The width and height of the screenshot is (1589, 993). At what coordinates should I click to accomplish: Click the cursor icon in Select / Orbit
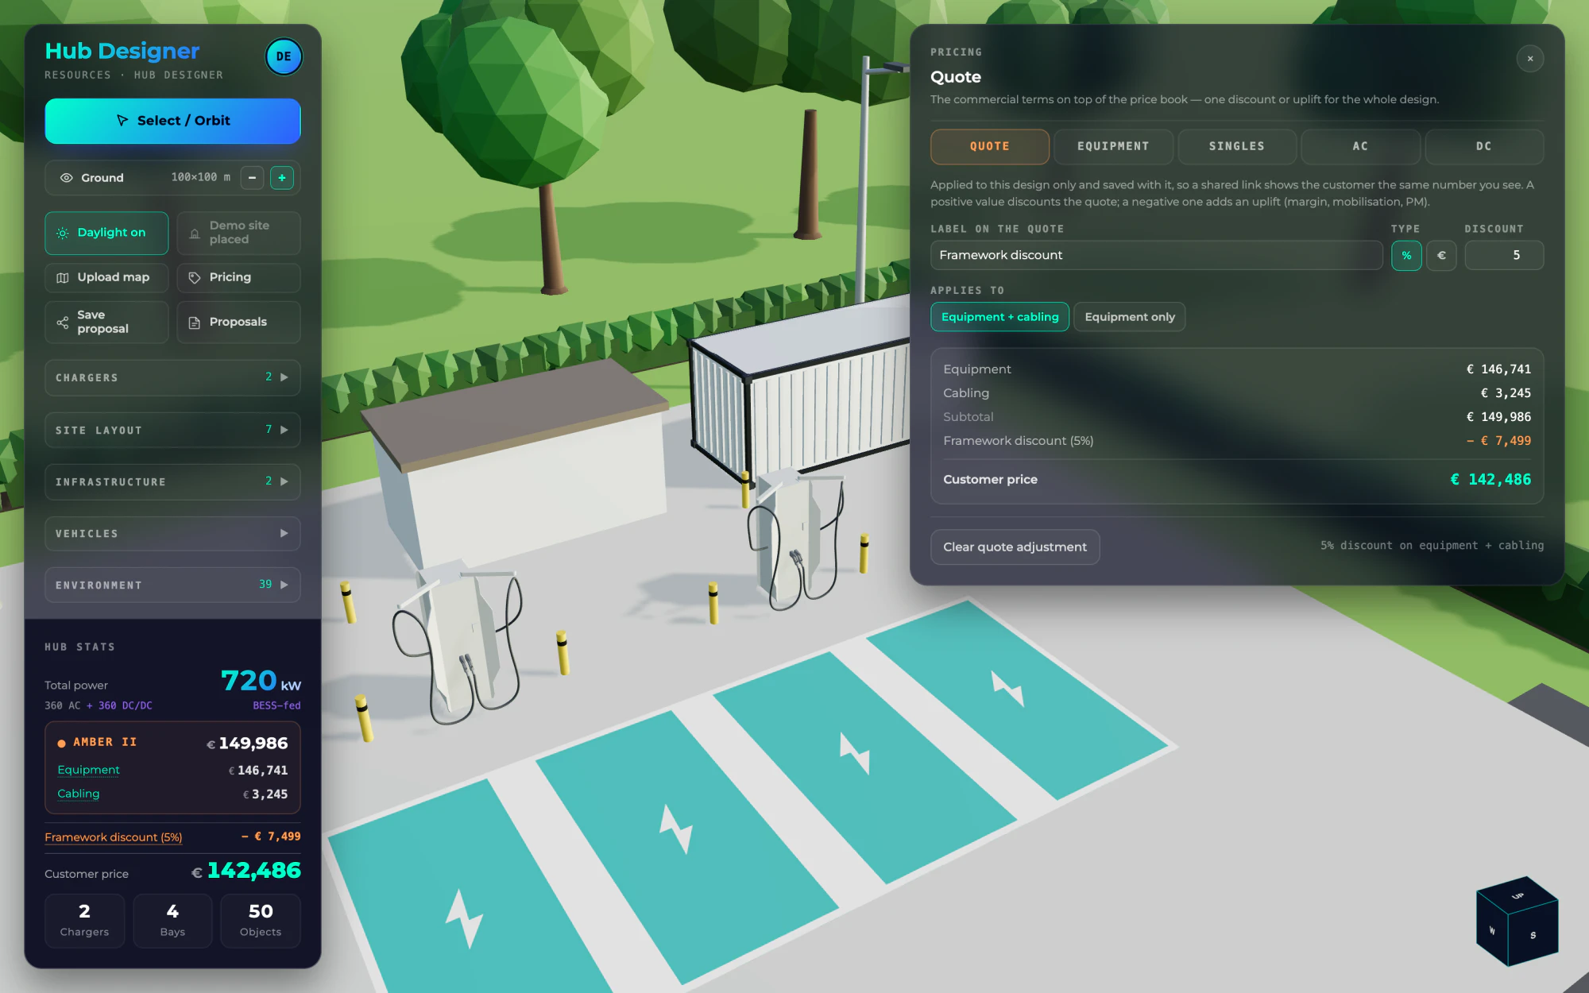click(122, 121)
